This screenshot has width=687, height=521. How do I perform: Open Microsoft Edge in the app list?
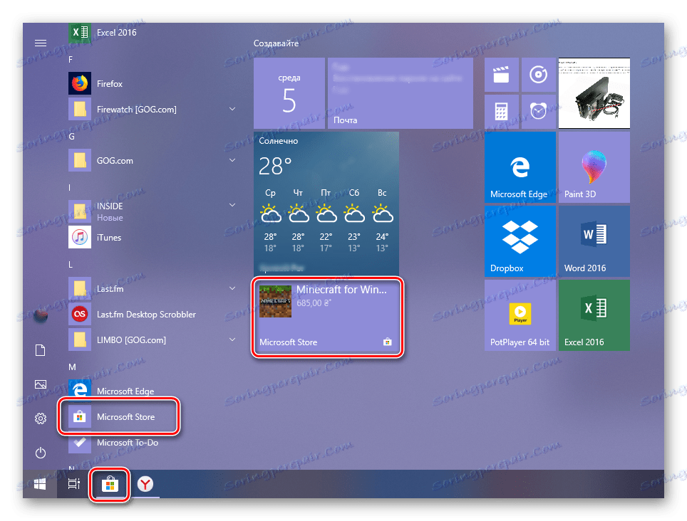(x=152, y=391)
